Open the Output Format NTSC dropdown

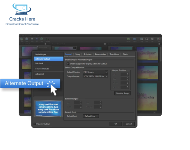point(95,77)
